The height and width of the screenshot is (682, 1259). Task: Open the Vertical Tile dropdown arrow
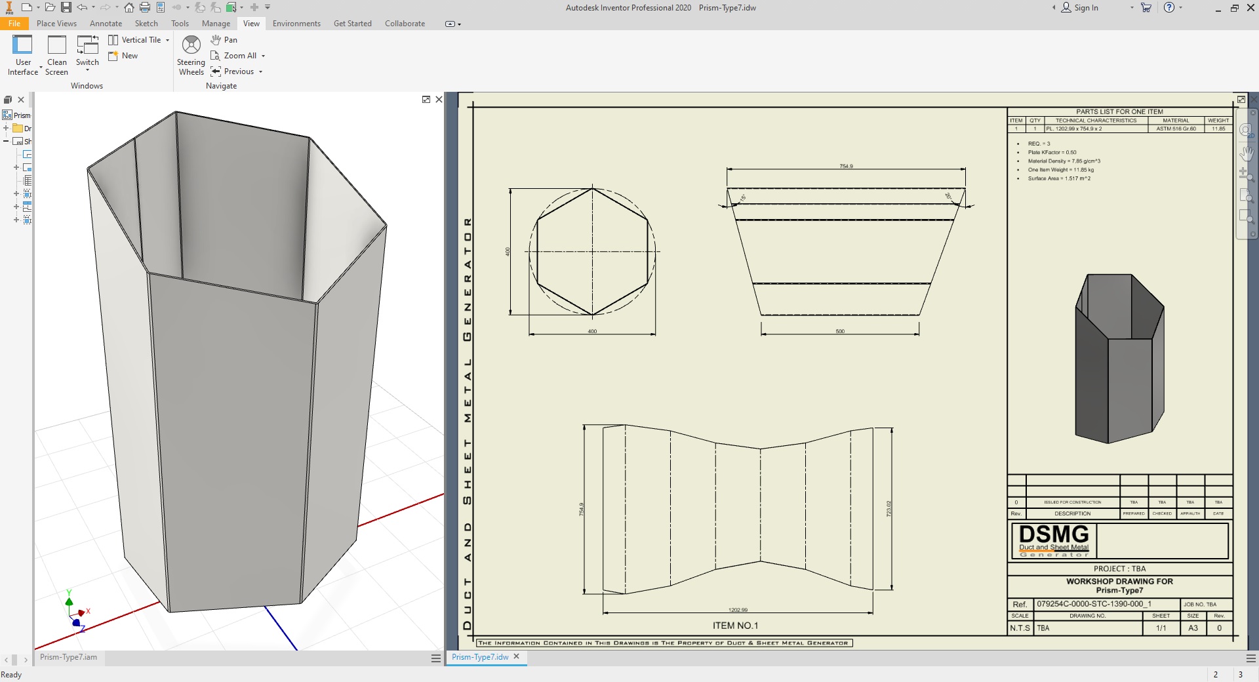(168, 40)
